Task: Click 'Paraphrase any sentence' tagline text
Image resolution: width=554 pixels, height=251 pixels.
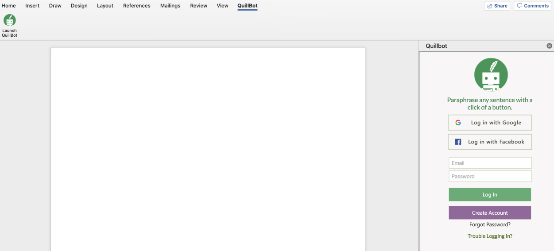Action: point(490,104)
